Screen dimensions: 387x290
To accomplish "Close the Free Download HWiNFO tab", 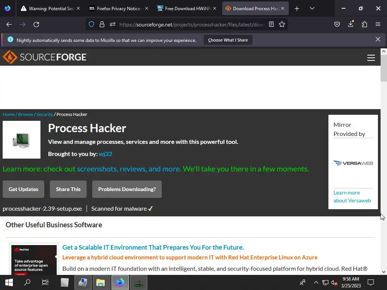I will tap(215, 8).
